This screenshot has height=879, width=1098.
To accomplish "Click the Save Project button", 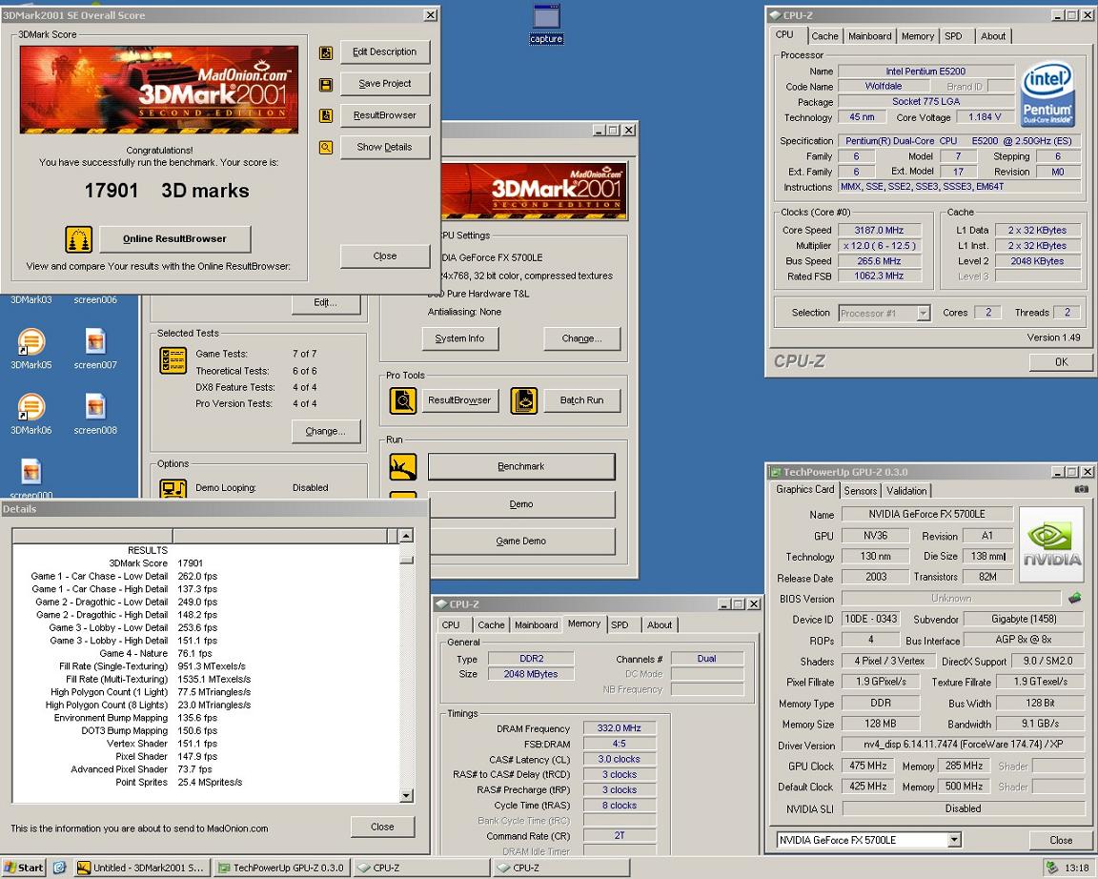I will [384, 84].
